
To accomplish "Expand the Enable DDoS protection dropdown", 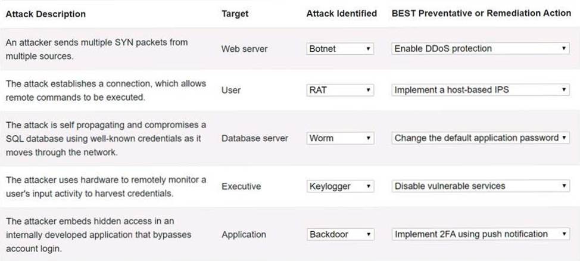I will point(481,49).
